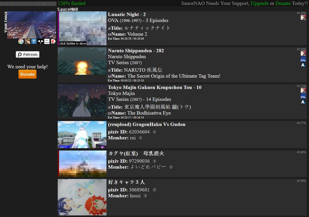The height and width of the screenshot is (217, 309).
Task: Open AniDB icon for Lunatic Night result
Action: 303,17
